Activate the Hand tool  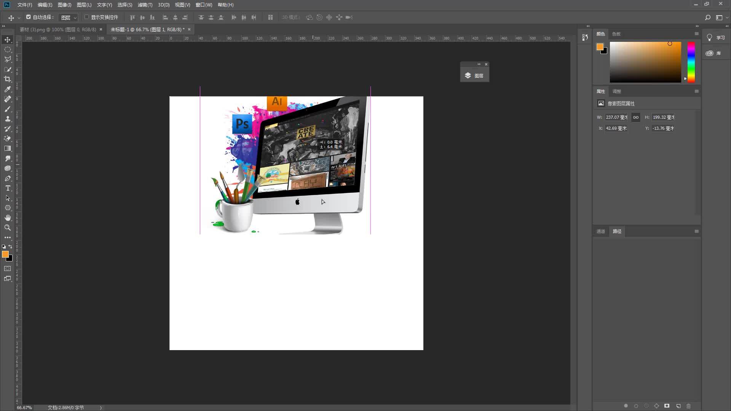tap(8, 218)
